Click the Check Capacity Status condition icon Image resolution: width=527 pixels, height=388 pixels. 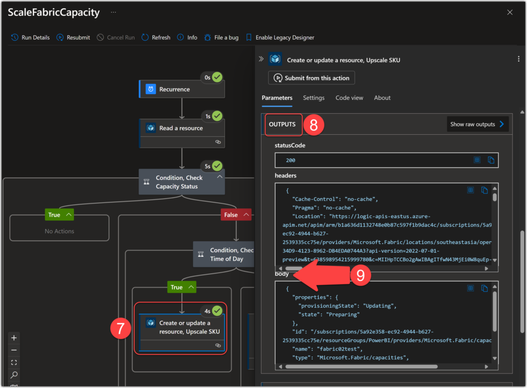tap(147, 182)
